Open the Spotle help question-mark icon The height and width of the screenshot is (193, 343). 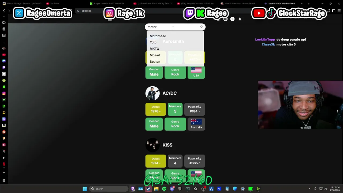(x=232, y=19)
